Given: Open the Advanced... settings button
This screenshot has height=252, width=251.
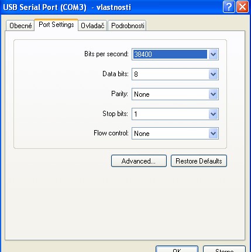Looking at the screenshot, I should point(139,161).
